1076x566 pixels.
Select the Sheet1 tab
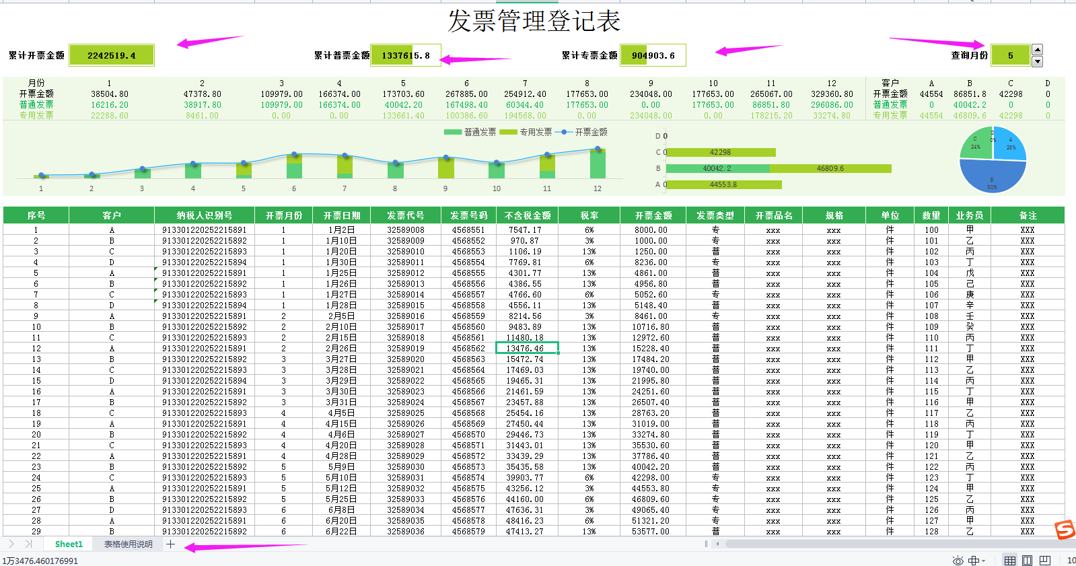(x=69, y=544)
